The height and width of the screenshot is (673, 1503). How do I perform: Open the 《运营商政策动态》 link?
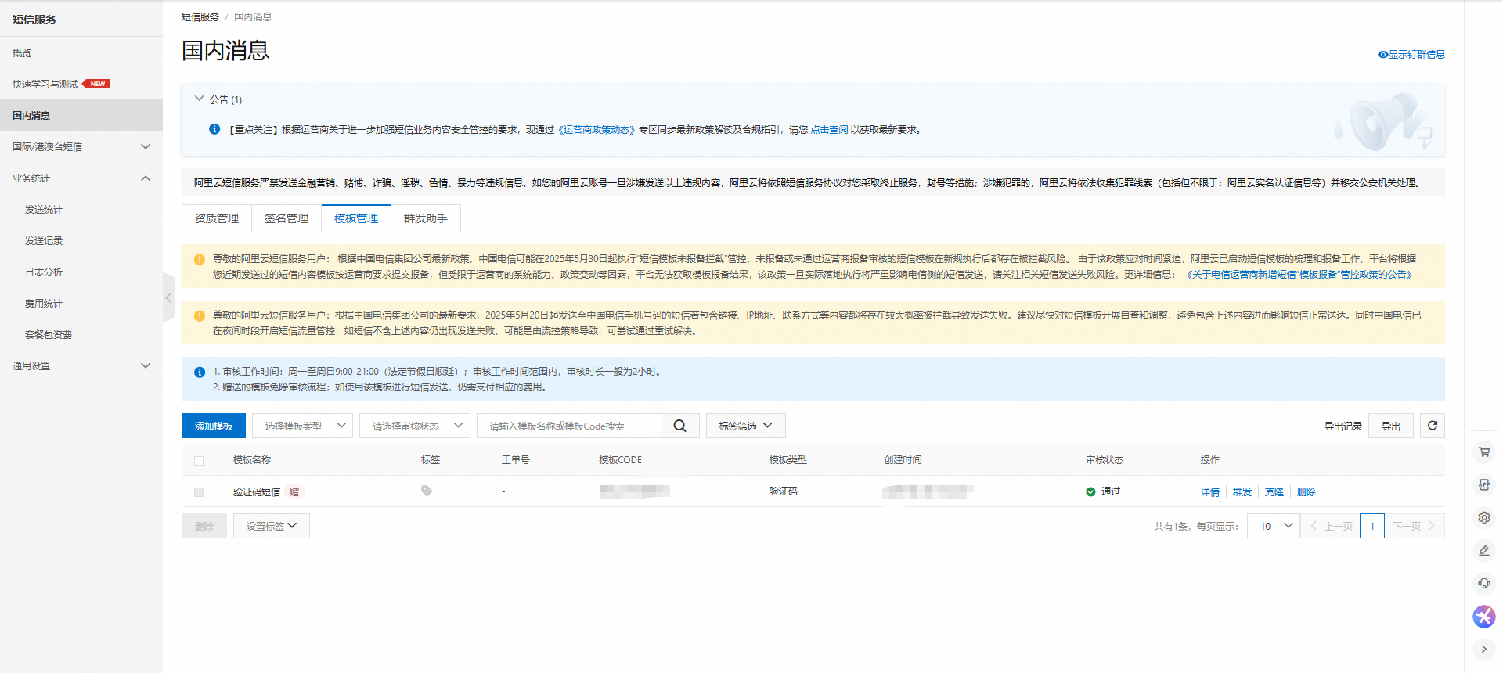click(x=597, y=130)
